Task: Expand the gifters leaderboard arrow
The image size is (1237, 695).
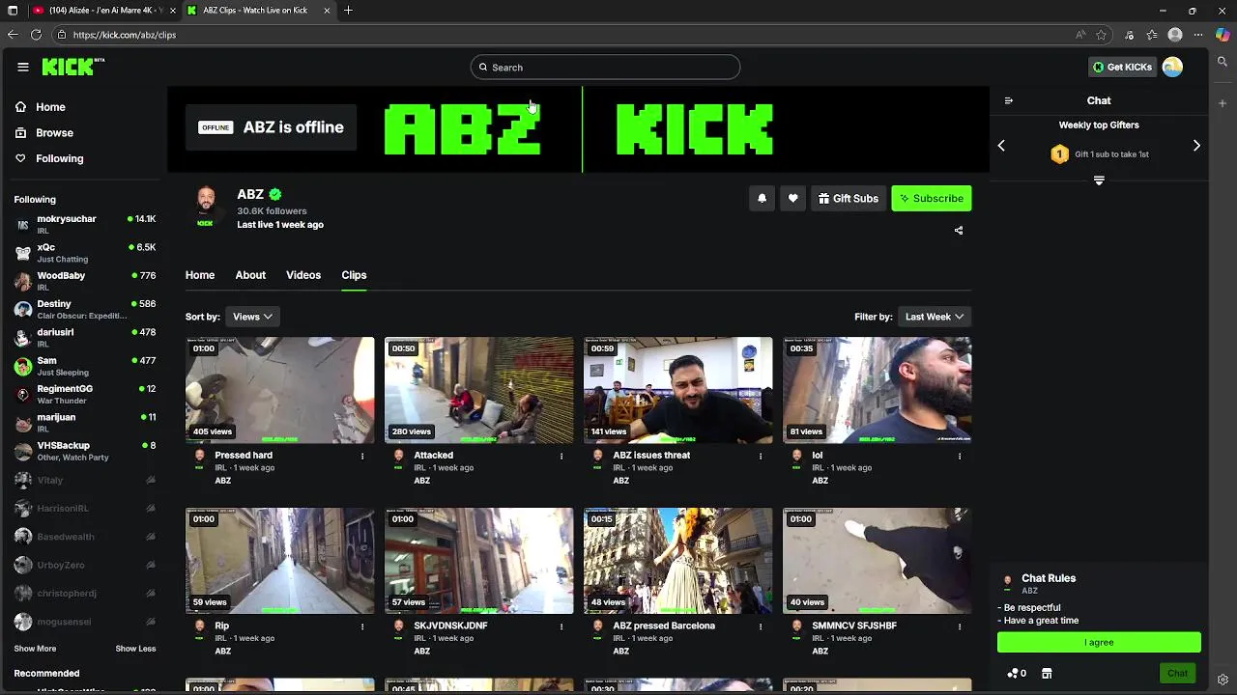Action: (x=1099, y=181)
